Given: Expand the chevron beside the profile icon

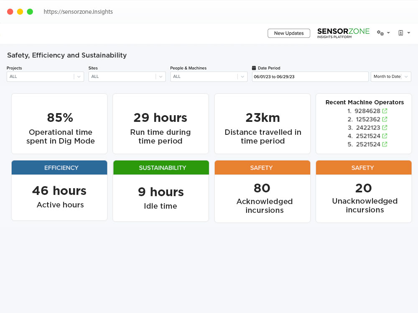Looking at the screenshot, I should 408,33.
